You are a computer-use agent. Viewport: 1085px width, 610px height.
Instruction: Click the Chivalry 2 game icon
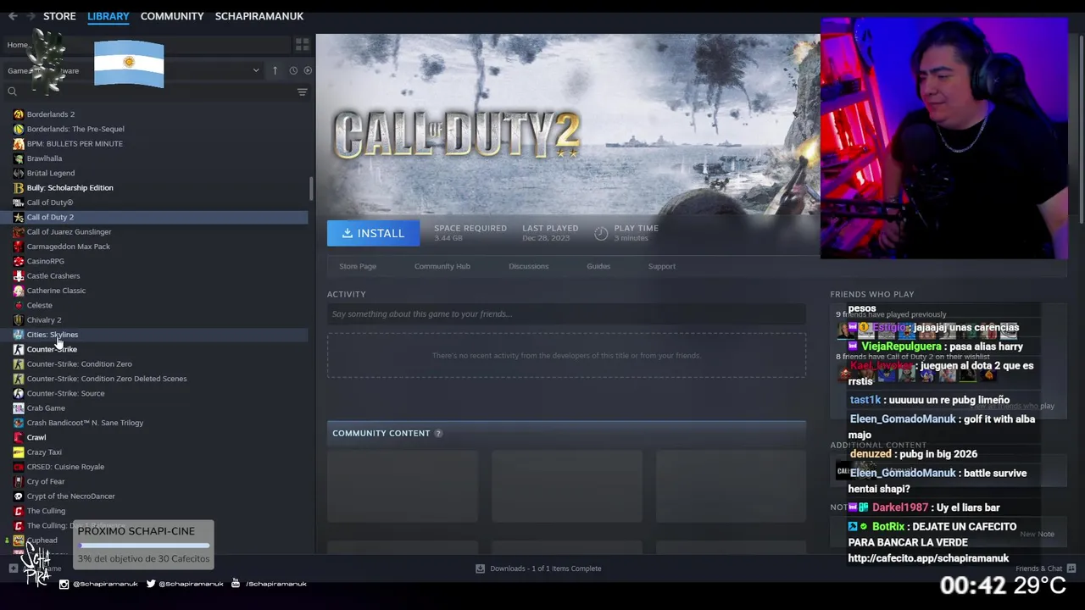pyautogui.click(x=19, y=320)
